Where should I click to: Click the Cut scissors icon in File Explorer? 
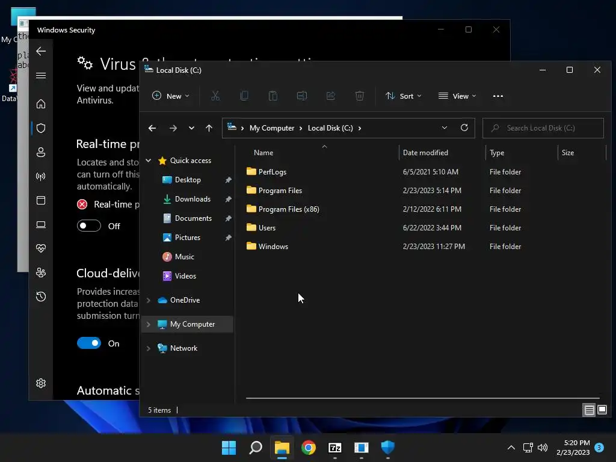pos(215,96)
